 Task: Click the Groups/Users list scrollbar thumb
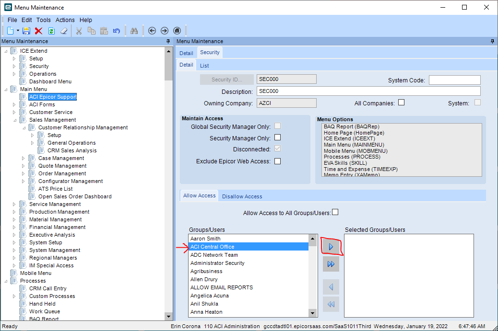tap(312, 244)
